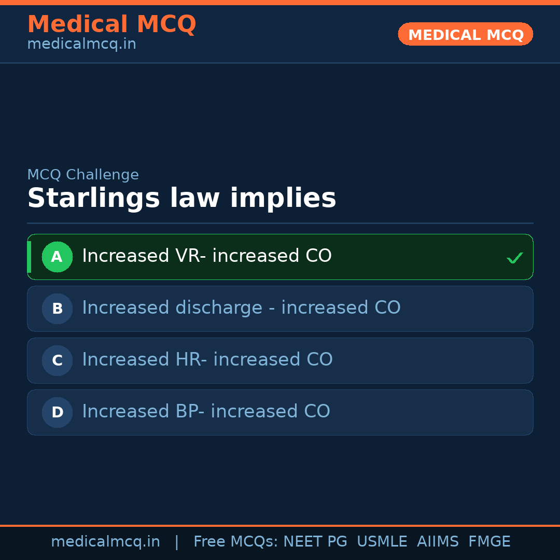Open the Medical MCQ header title
This screenshot has height=560, width=560.
coord(111,24)
